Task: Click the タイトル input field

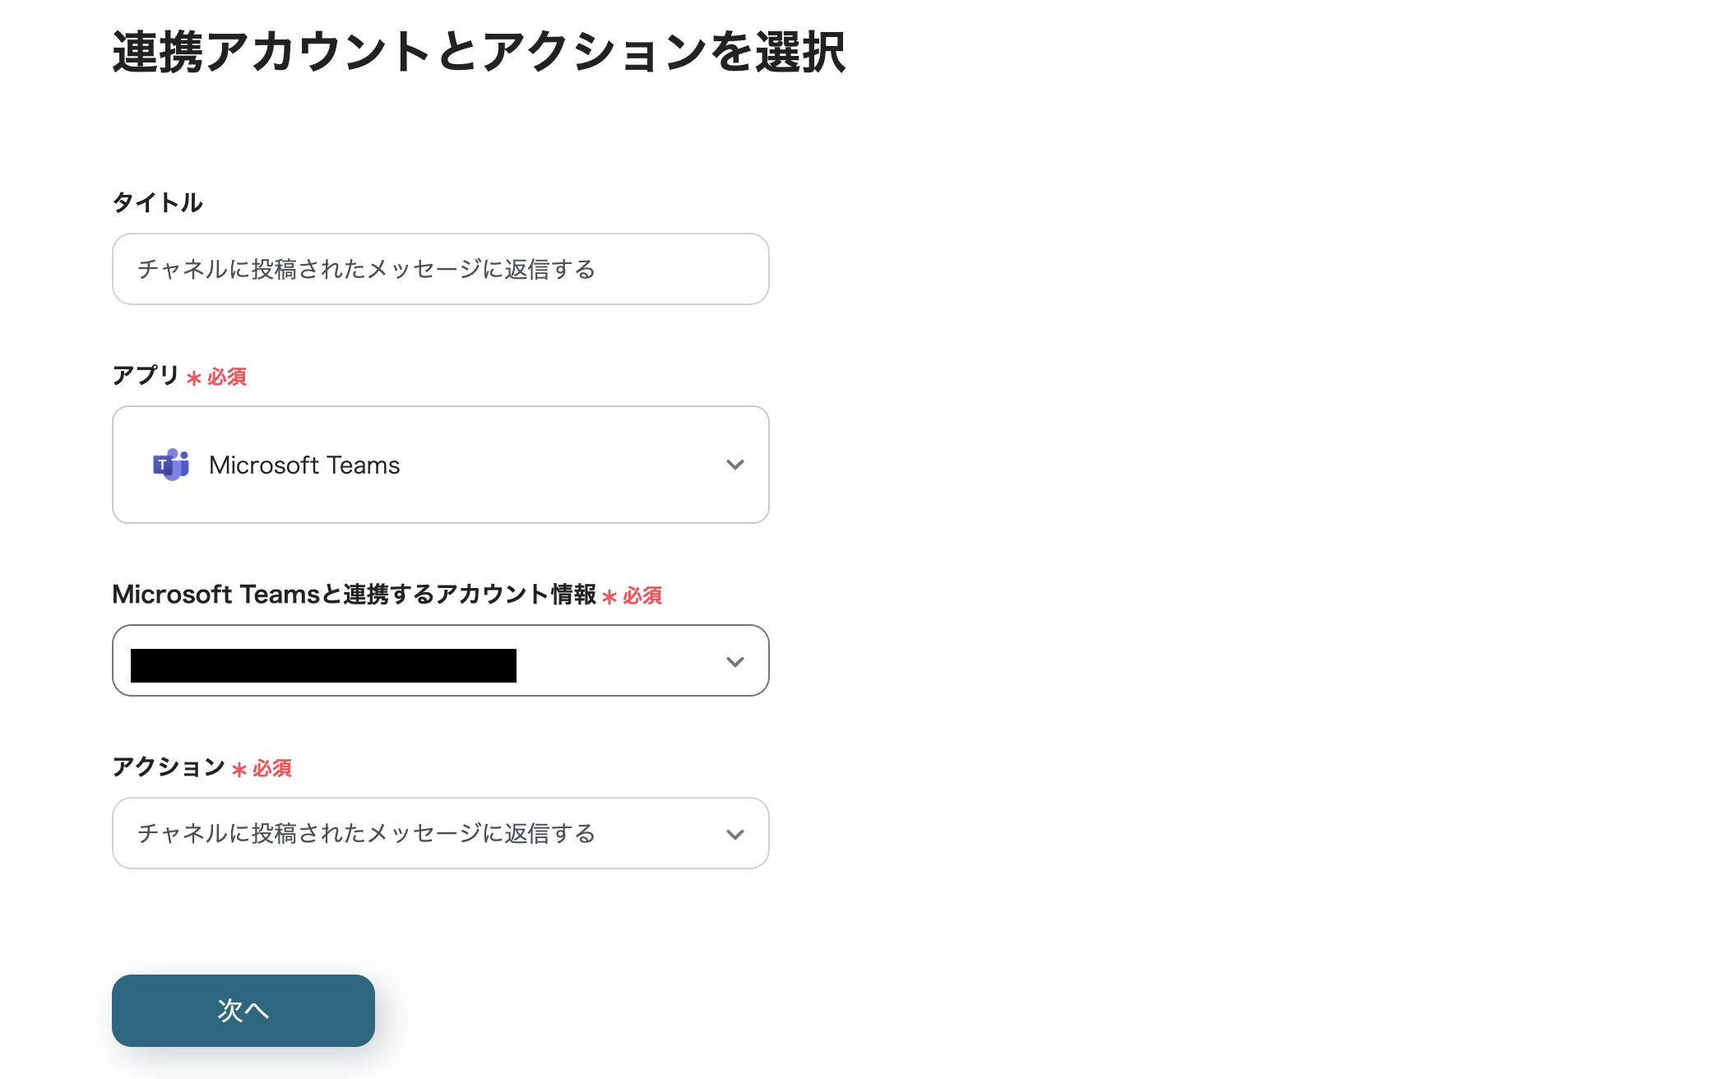Action: [440, 269]
